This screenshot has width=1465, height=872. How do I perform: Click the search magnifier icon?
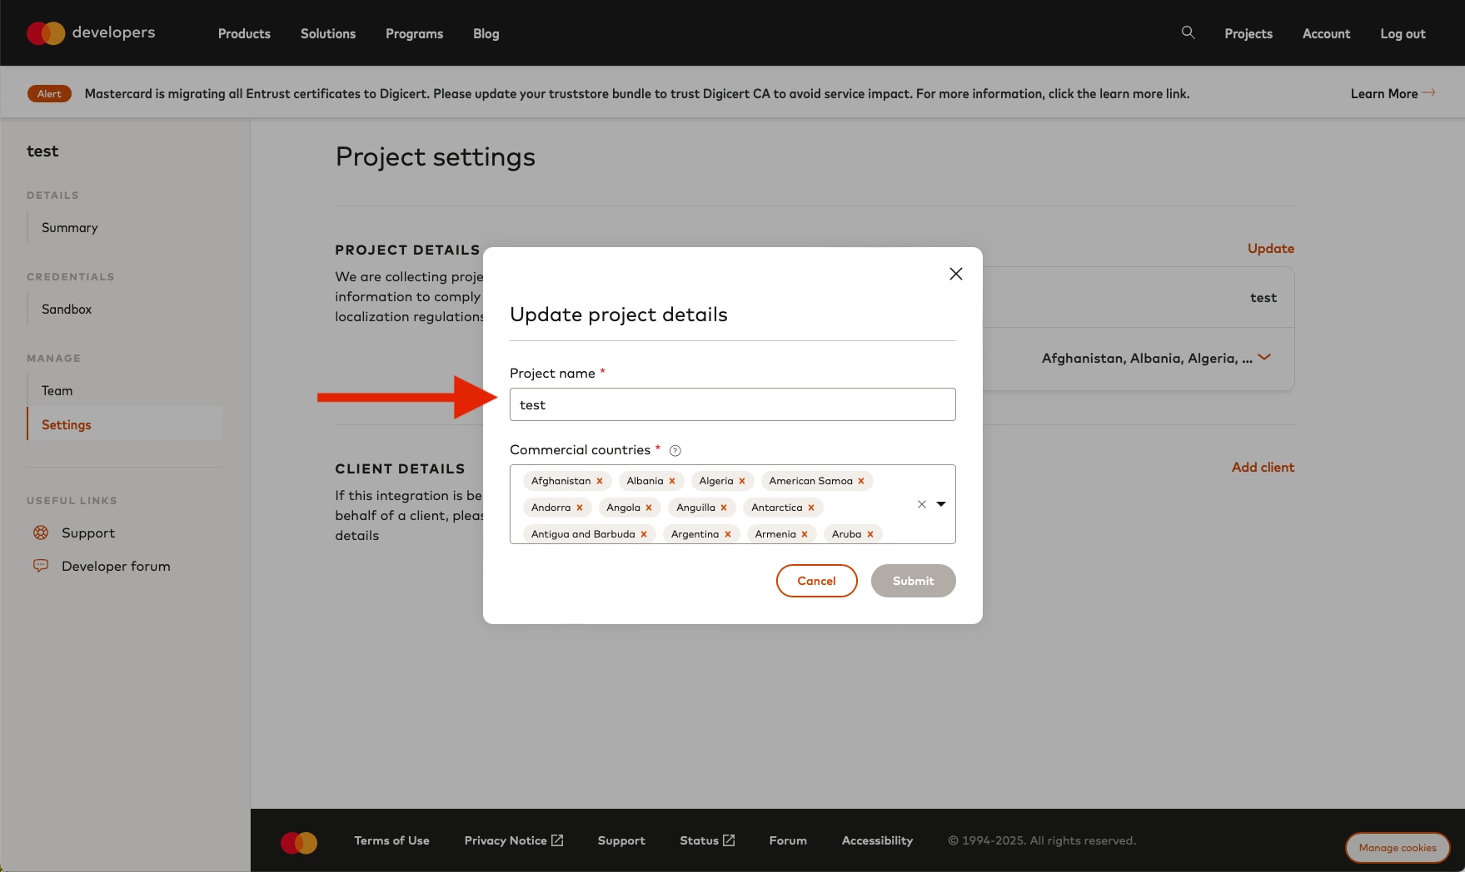(1188, 32)
